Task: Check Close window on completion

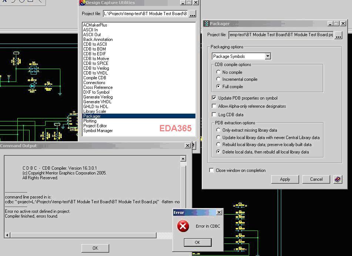Action: [x=212, y=170]
